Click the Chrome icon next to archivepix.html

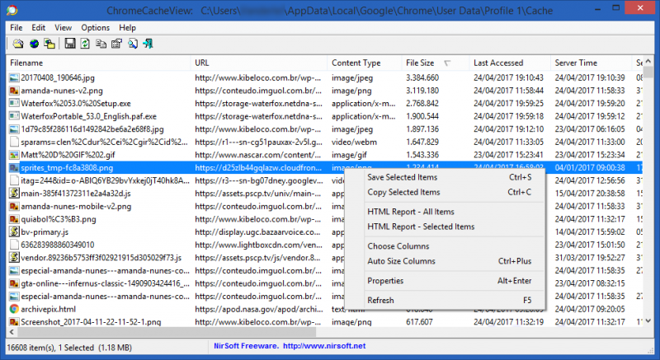pos(14,309)
